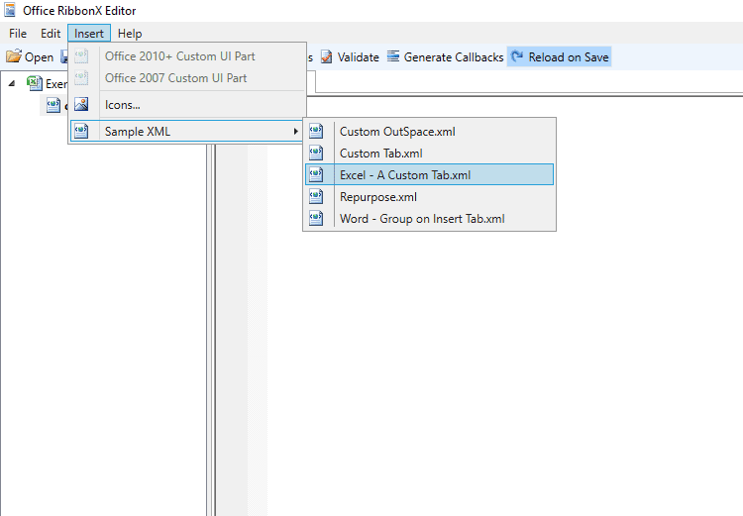Click icon beside Office 2007 Custom UI Part
The width and height of the screenshot is (743, 516).
(81, 78)
